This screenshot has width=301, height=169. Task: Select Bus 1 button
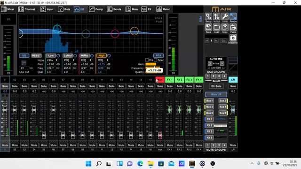click(x=209, y=100)
